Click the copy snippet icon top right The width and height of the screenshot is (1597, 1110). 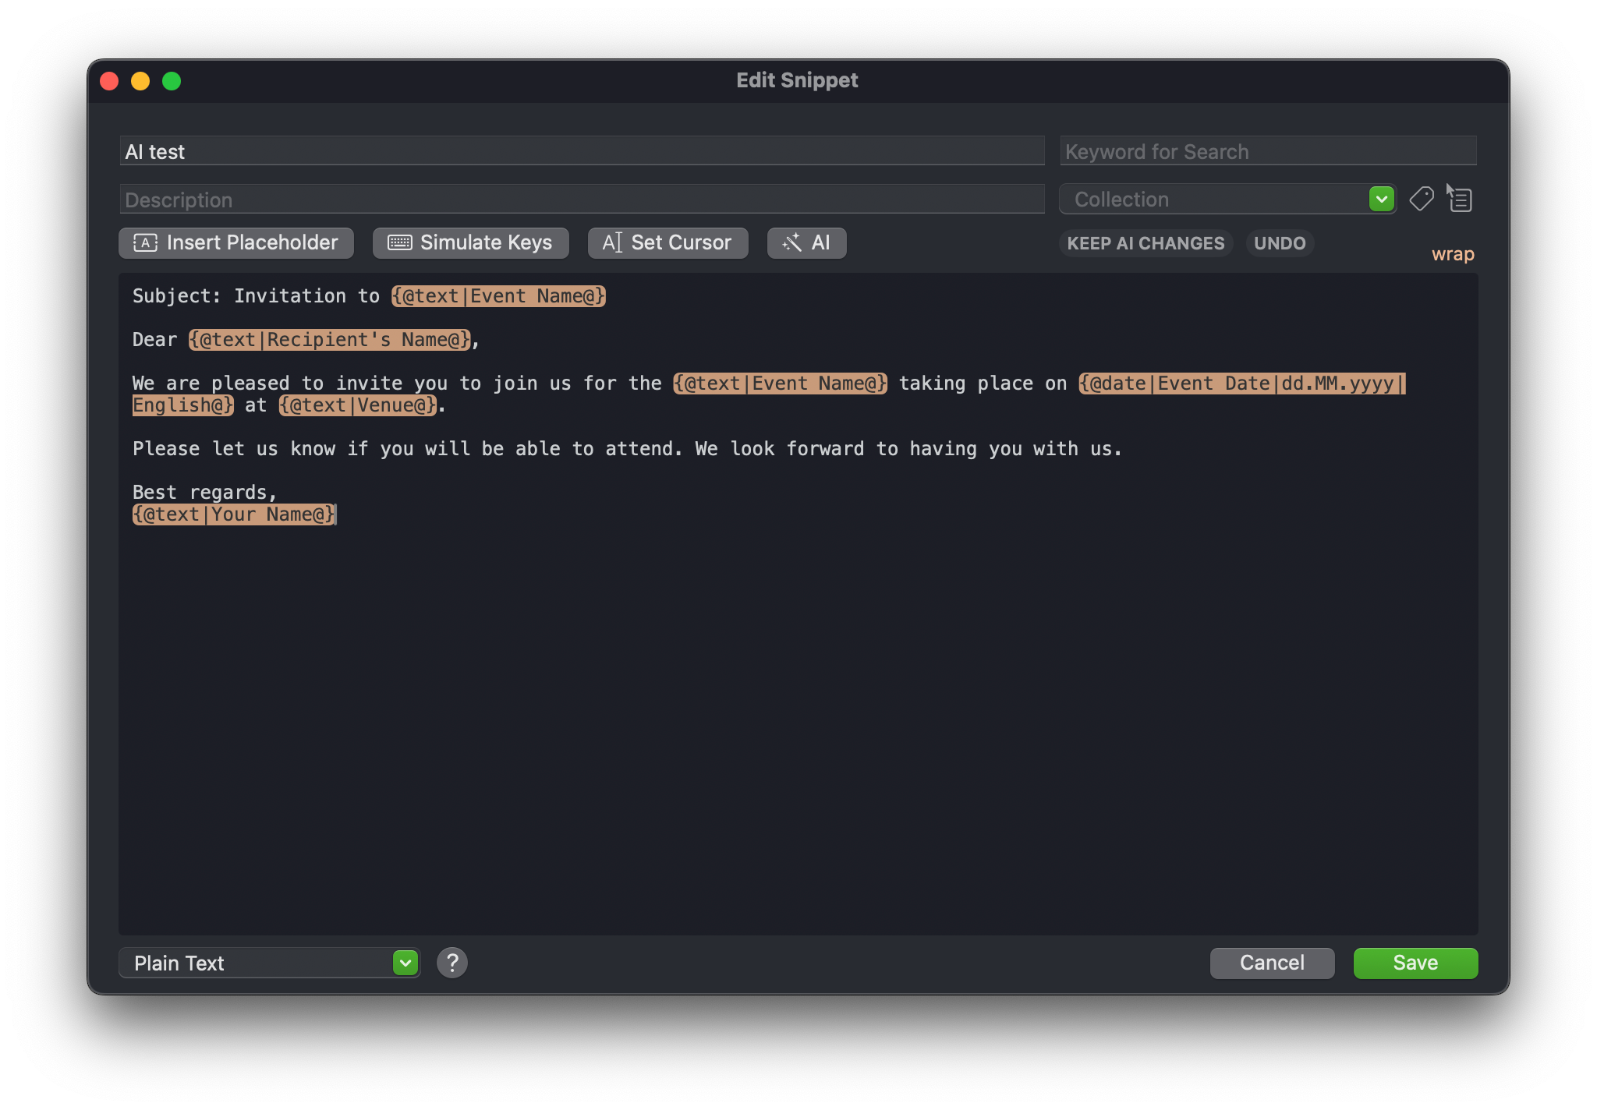(x=1461, y=198)
